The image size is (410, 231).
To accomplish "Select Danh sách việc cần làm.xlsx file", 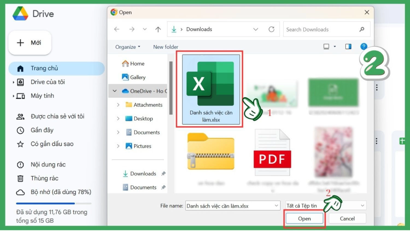I will pyautogui.click(x=211, y=89).
